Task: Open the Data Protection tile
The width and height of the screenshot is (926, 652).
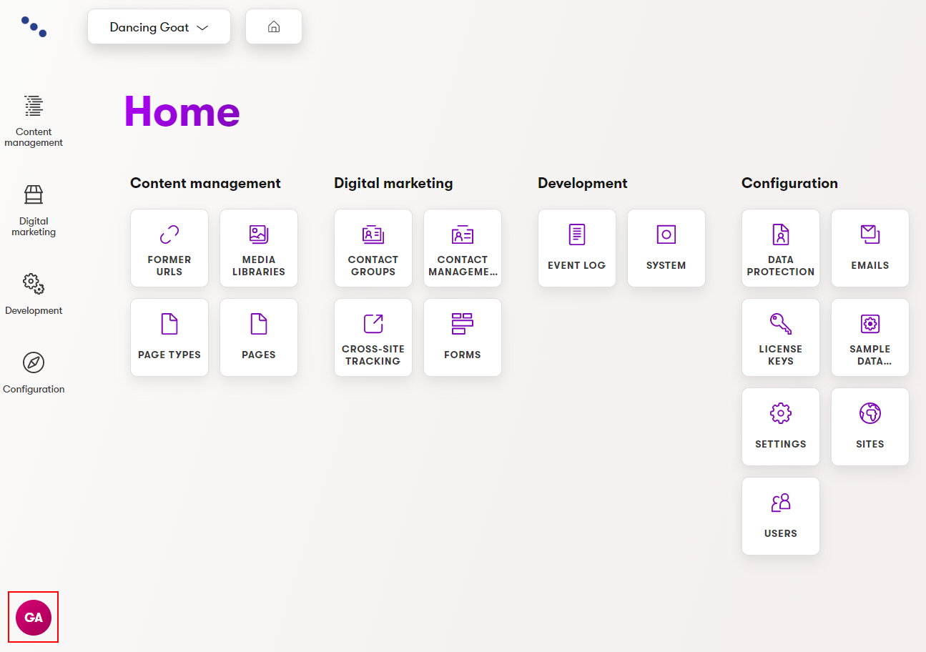Action: click(x=781, y=248)
